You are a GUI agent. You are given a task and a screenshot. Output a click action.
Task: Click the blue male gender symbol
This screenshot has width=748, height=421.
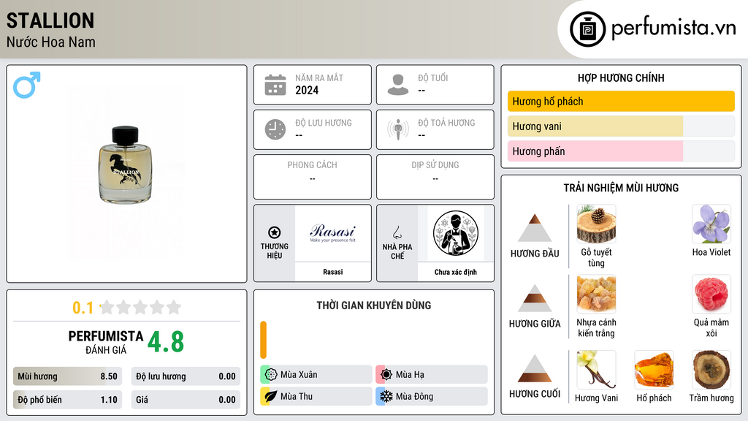pos(27,85)
